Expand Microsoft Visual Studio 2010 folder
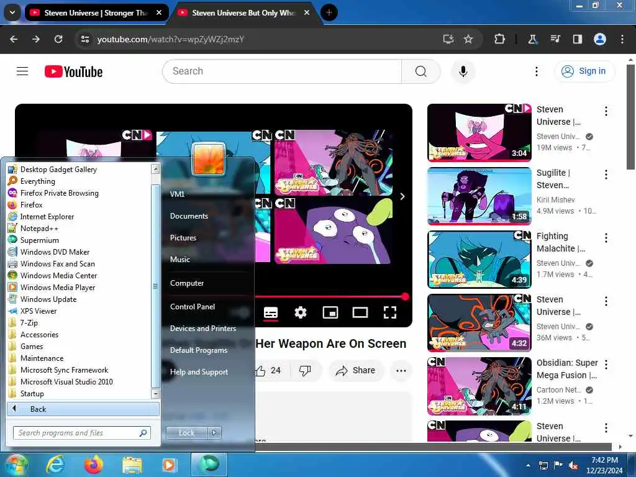636x477 pixels. 66,382
